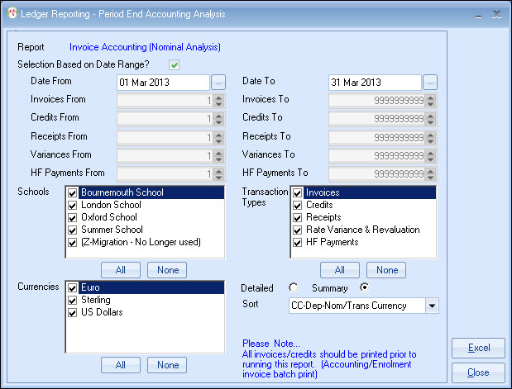Click None under the Currencies list
Screen dimensions: 512x389
167,365
